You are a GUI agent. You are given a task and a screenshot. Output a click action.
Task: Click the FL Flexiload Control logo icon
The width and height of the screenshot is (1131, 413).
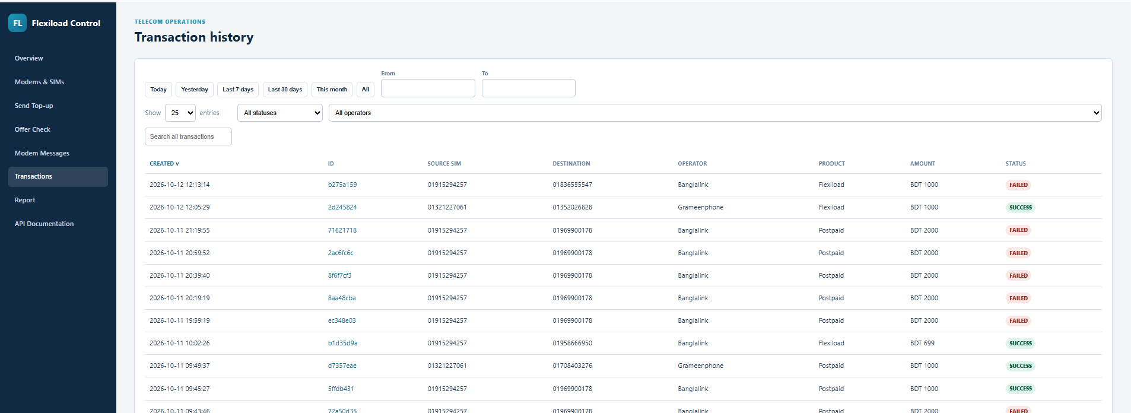pos(18,23)
